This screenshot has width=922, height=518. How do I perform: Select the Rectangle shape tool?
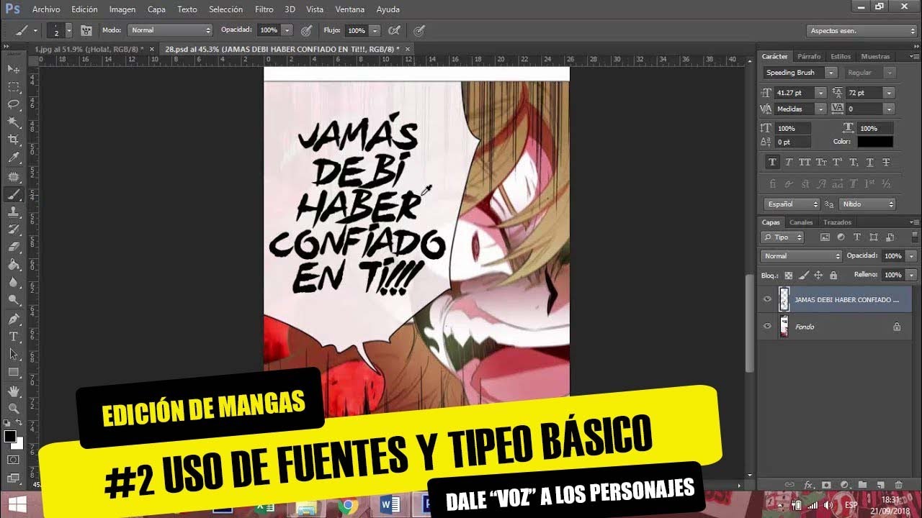[x=14, y=373]
